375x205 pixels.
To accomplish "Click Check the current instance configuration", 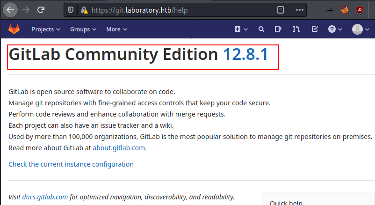I will [71, 164].
